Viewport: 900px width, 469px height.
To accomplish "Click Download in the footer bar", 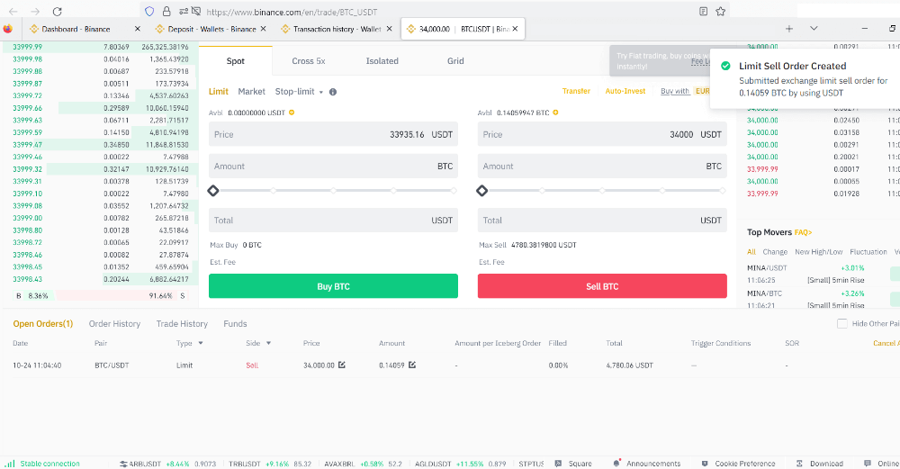I will coord(820,464).
